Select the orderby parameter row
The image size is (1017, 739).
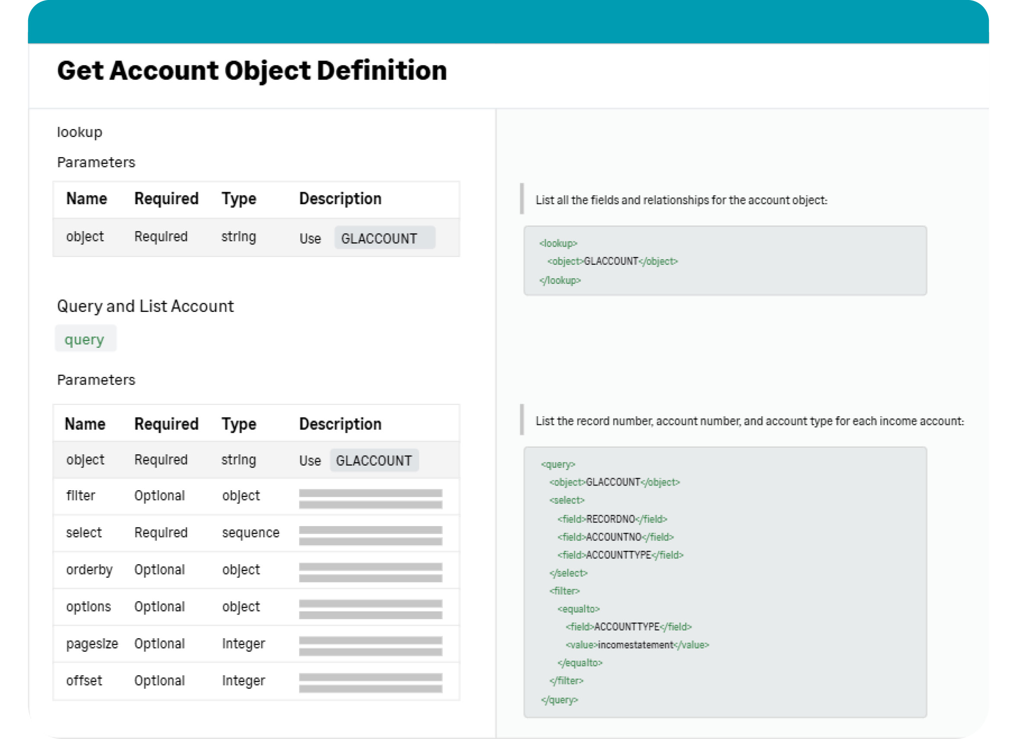[x=256, y=570]
